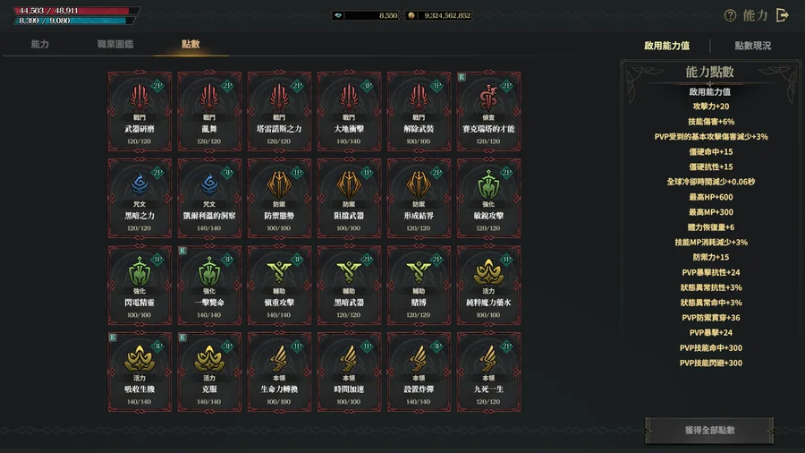This screenshot has height=453, width=805.
Task: Show the 啟用能力值 panel tab
Action: tap(667, 46)
